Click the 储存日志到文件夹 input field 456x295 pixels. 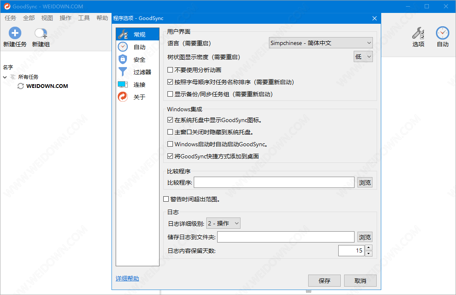(286, 237)
